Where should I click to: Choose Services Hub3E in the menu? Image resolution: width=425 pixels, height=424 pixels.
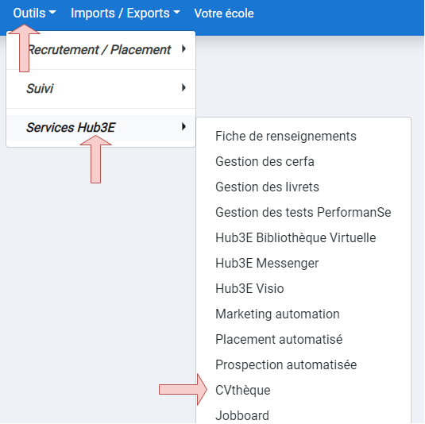[101, 128]
